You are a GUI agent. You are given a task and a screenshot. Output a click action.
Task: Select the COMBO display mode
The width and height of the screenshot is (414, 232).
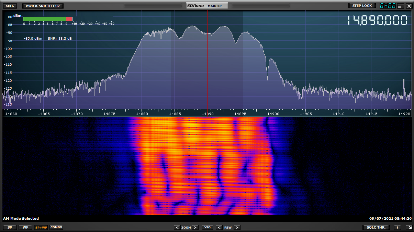[56, 227]
